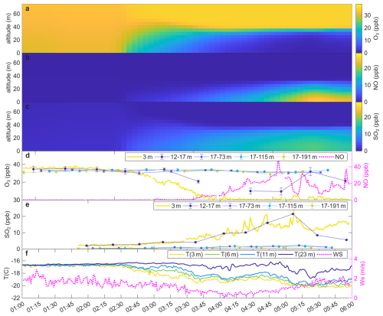This screenshot has height=316, width=383.
Task: Click the '02:45' time axis label
Action: (x=133, y=307)
